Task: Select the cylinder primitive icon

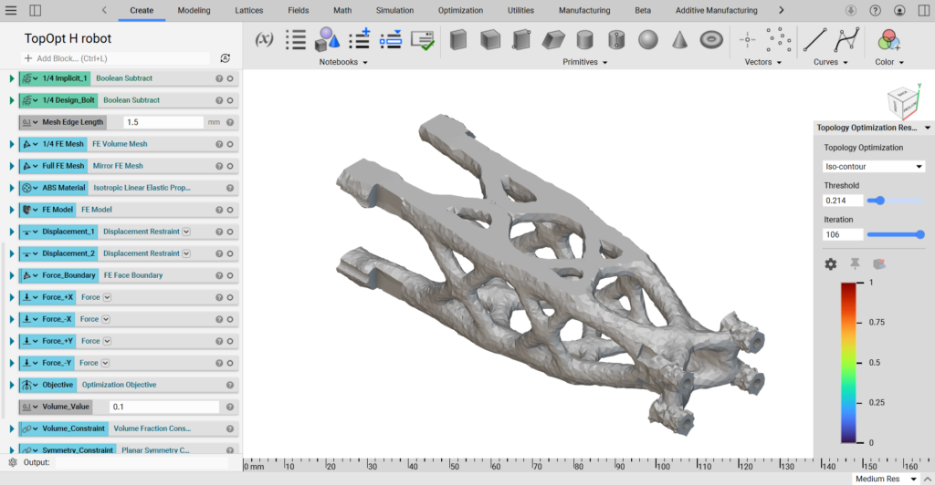Action: pyautogui.click(x=584, y=40)
